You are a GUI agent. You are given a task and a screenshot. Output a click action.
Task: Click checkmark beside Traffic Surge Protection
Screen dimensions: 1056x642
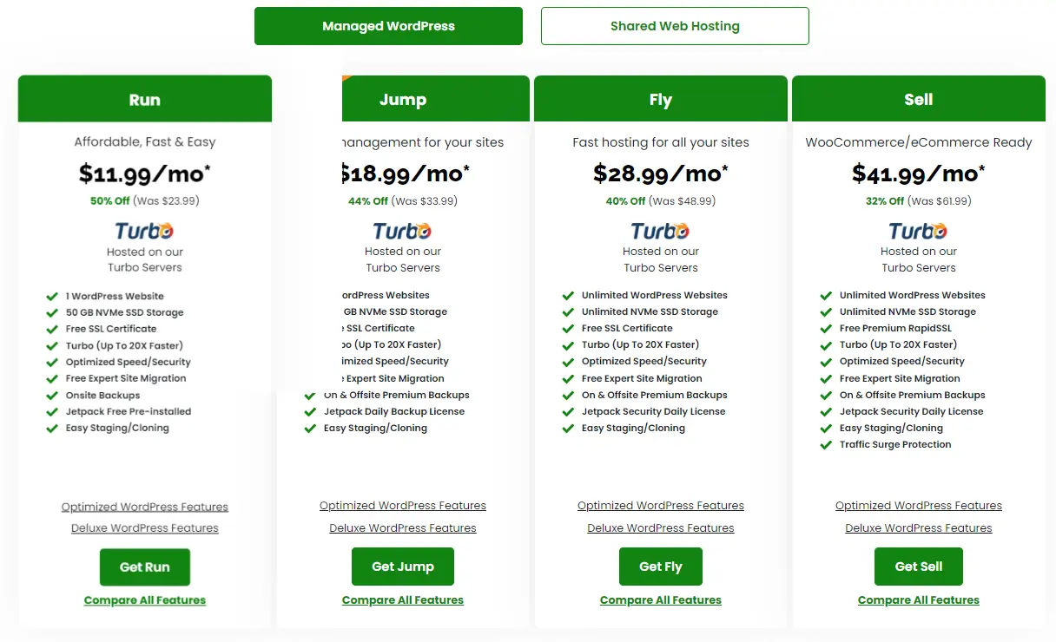[x=826, y=445]
